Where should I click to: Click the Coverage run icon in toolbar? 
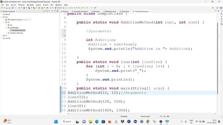pos(29,8)
